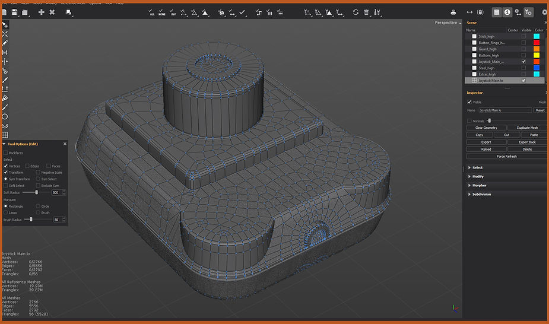Close the Tool Options panel
The image size is (549, 324).
pyautogui.click(x=65, y=144)
